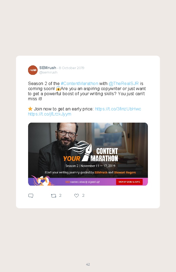Open the #ContentMarathon hashtag
Viewport: 176px width, 272px height.
click(x=80, y=83)
